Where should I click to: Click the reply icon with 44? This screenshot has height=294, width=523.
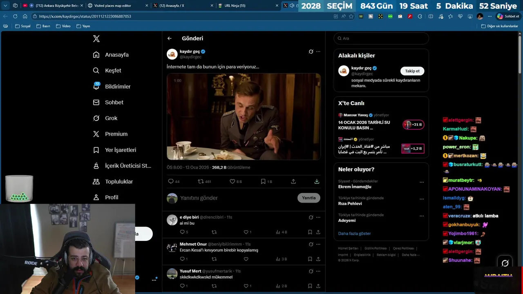coord(174,181)
